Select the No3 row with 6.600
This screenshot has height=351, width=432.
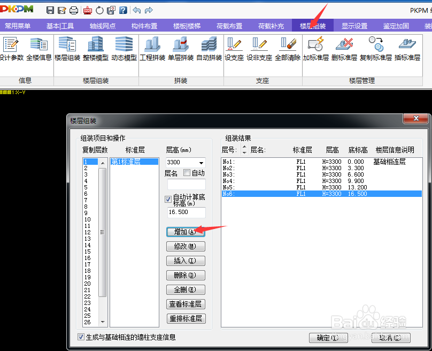[321, 174]
